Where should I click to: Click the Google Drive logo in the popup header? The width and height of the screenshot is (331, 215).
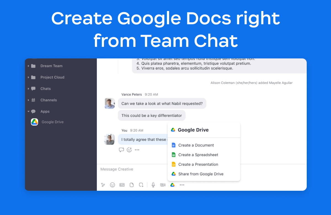[x=173, y=130]
